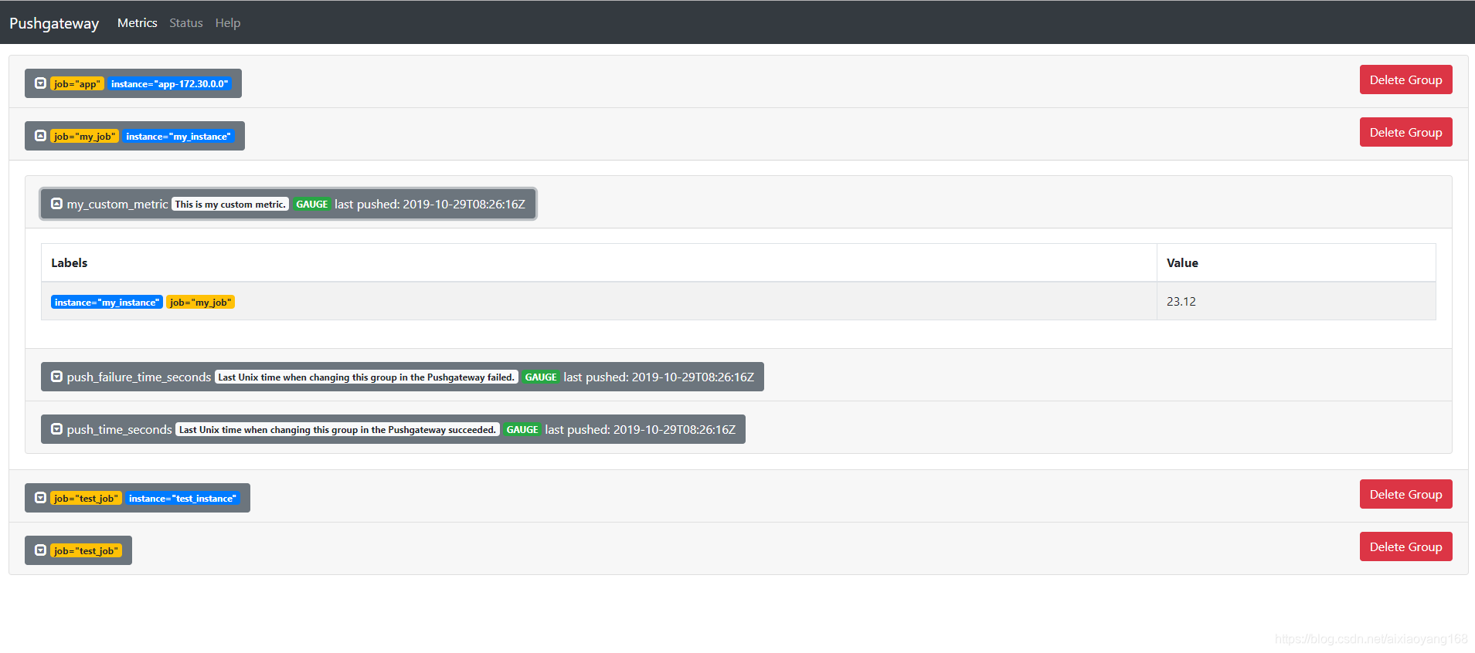The image size is (1475, 653).
Task: Delete Group for test_job with test_instance
Action: point(1405,494)
